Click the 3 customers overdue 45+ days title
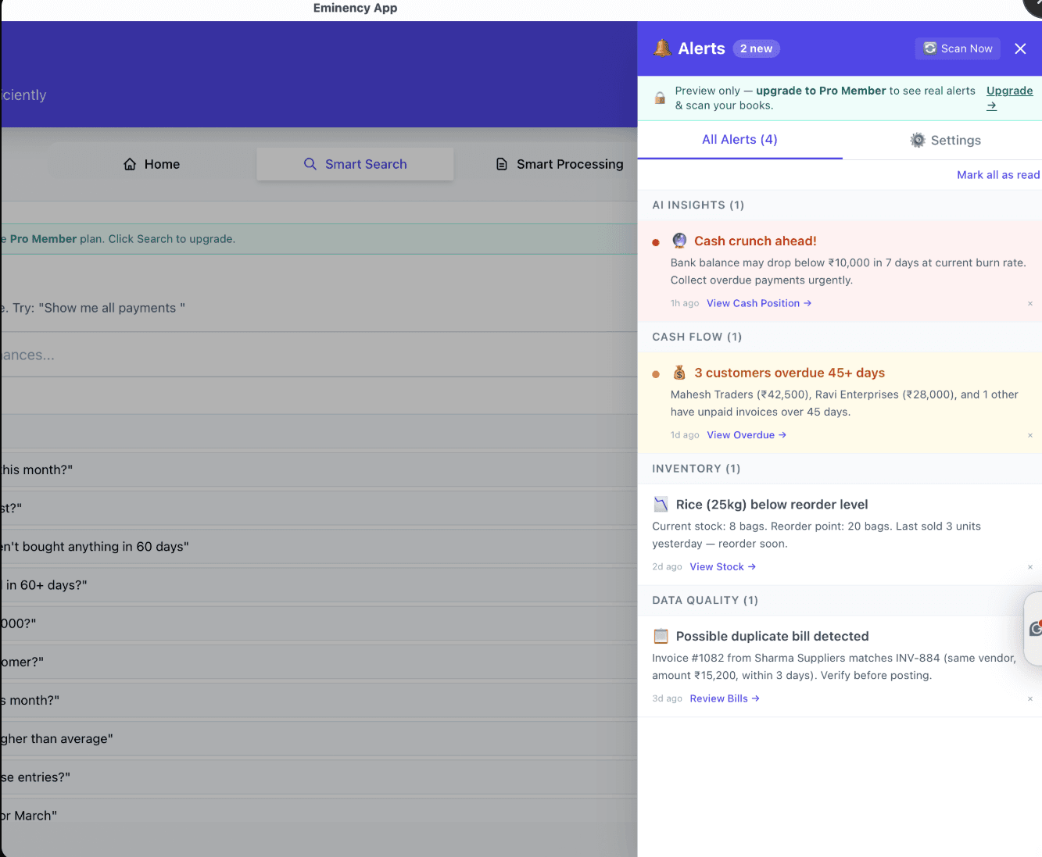The width and height of the screenshot is (1042, 857). click(790, 373)
